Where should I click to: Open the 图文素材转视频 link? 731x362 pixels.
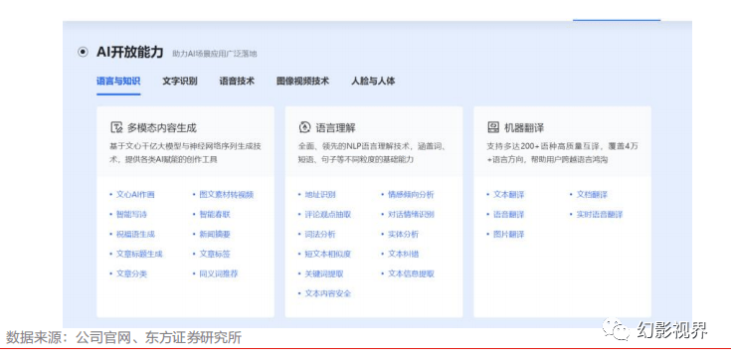point(227,195)
